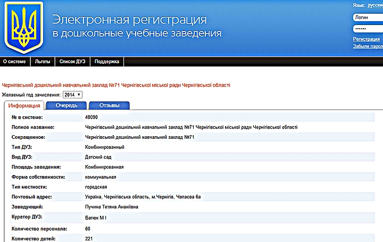Open the 'Поддержка' menu item
383x242 pixels.
click(x=107, y=62)
